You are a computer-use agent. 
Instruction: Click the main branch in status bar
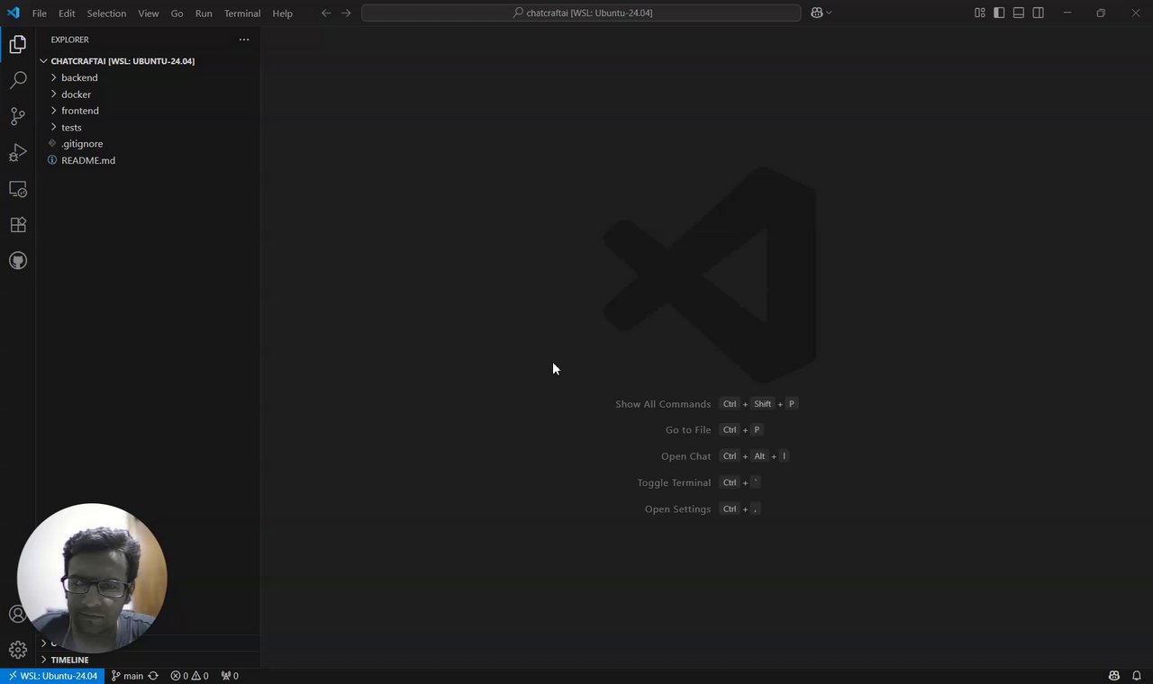tap(127, 676)
